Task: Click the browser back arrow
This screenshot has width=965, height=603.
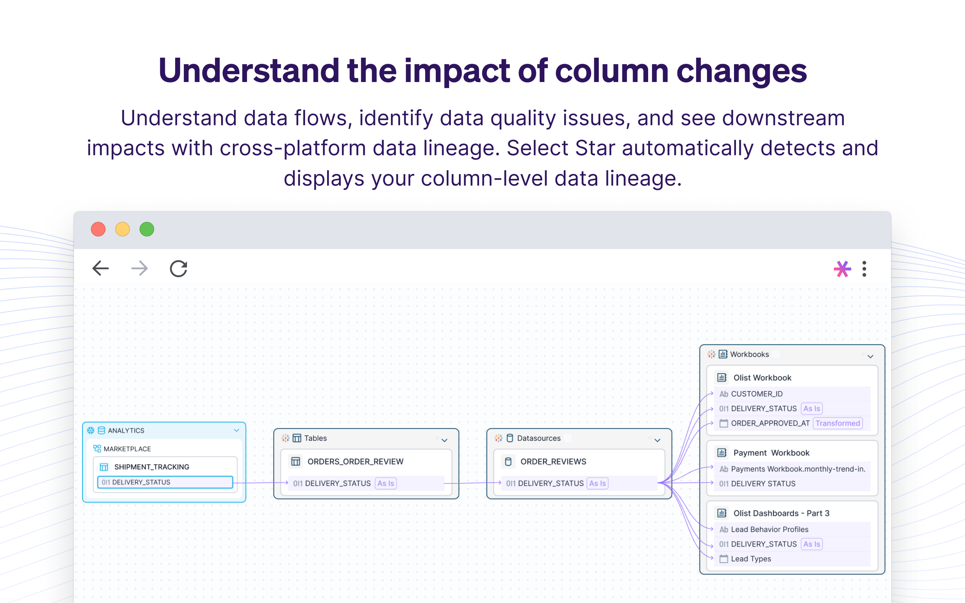Action: (x=101, y=268)
